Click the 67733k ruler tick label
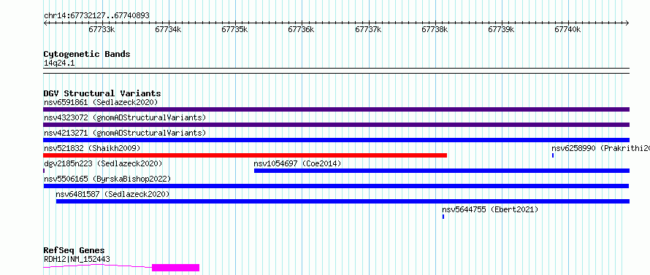 [102, 30]
